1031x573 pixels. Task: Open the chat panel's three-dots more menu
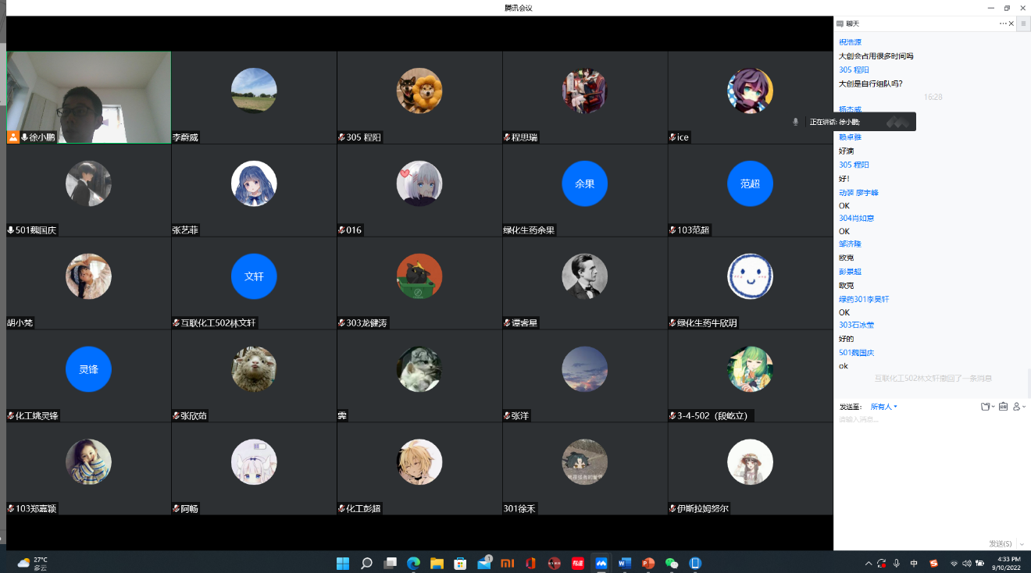point(1003,24)
